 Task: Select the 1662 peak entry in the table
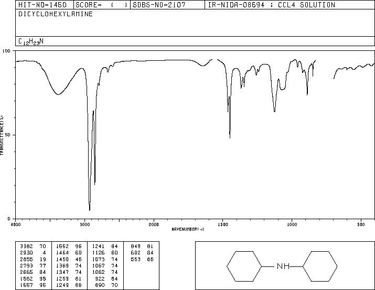[x=69, y=246]
